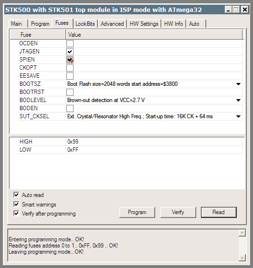Screen dimensions: 253x268
Task: Toggle the SPIEN fuse checkbox
Action: tap(70, 60)
